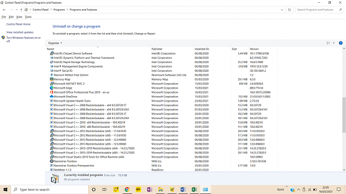Open Google Chrome from the taskbar
346x194 pixels.
pyautogui.click(x=127, y=189)
